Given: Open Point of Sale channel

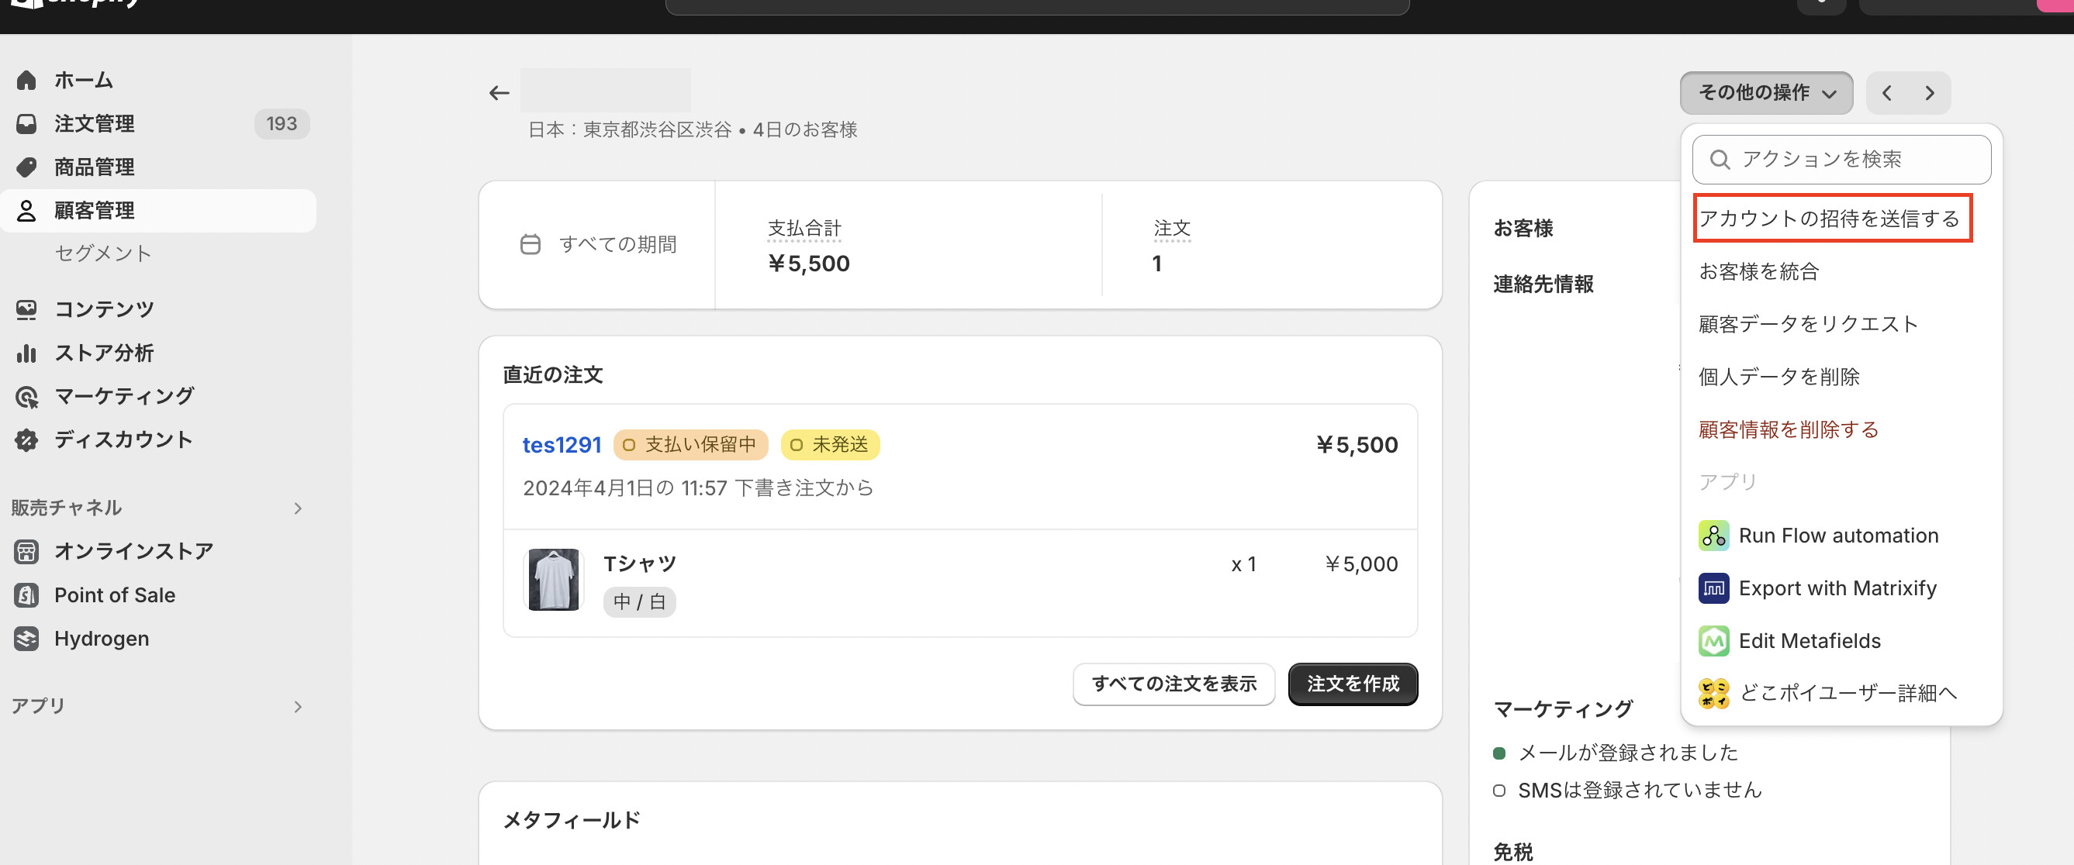Looking at the screenshot, I should (x=114, y=594).
